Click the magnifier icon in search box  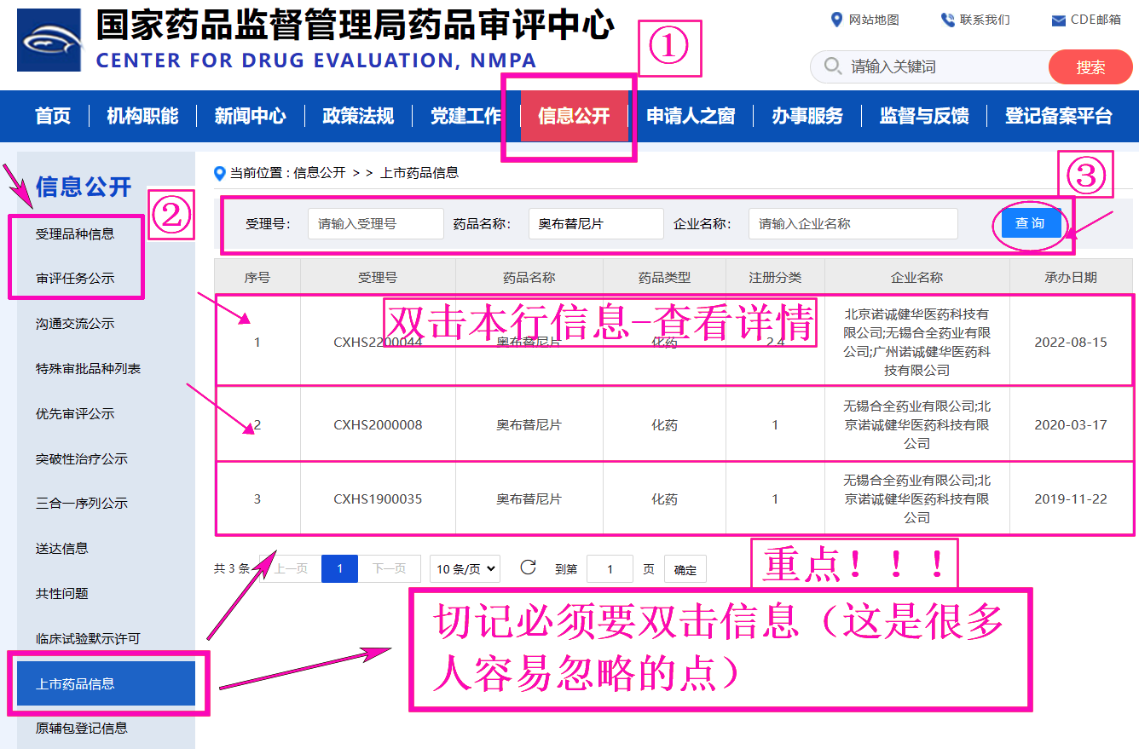coord(832,66)
